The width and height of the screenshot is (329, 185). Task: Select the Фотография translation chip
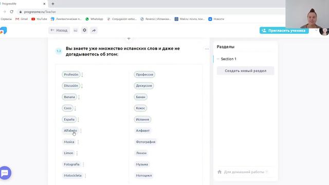[145, 142]
